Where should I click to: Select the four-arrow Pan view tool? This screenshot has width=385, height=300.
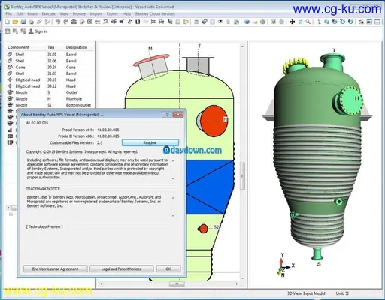point(292,22)
